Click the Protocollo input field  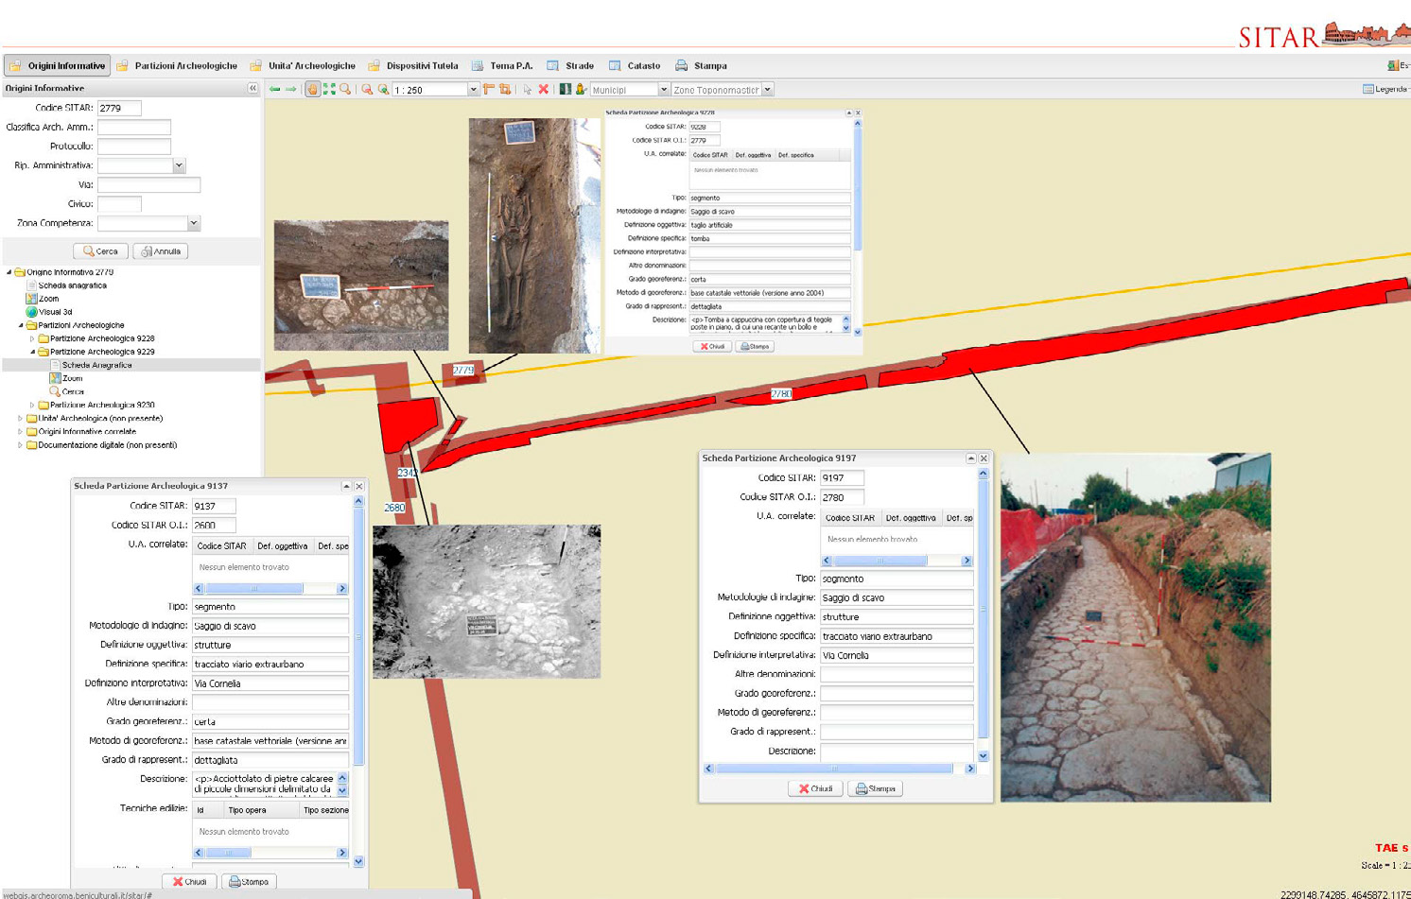pyautogui.click(x=134, y=147)
